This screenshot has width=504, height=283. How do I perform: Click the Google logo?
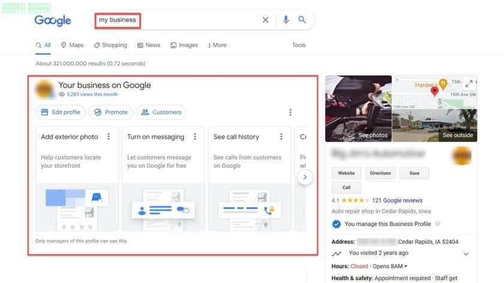point(53,20)
